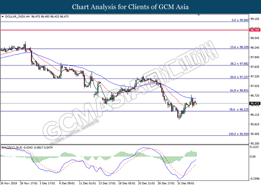Click the 99.155 value on price scale

tap(255, 19)
